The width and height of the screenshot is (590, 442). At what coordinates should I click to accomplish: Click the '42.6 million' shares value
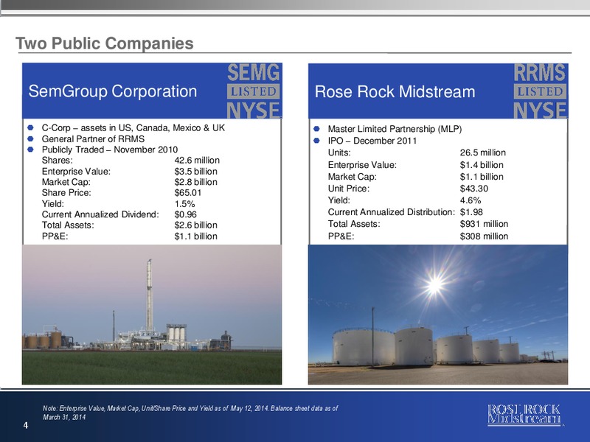coord(197,160)
